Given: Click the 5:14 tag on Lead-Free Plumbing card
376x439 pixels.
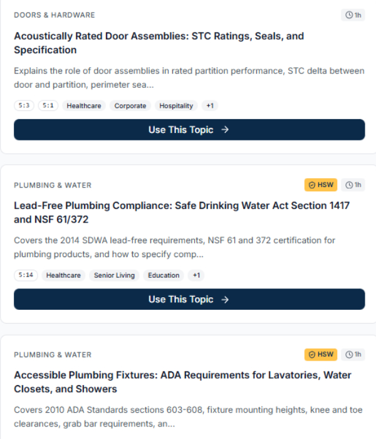Looking at the screenshot, I should [26, 275].
